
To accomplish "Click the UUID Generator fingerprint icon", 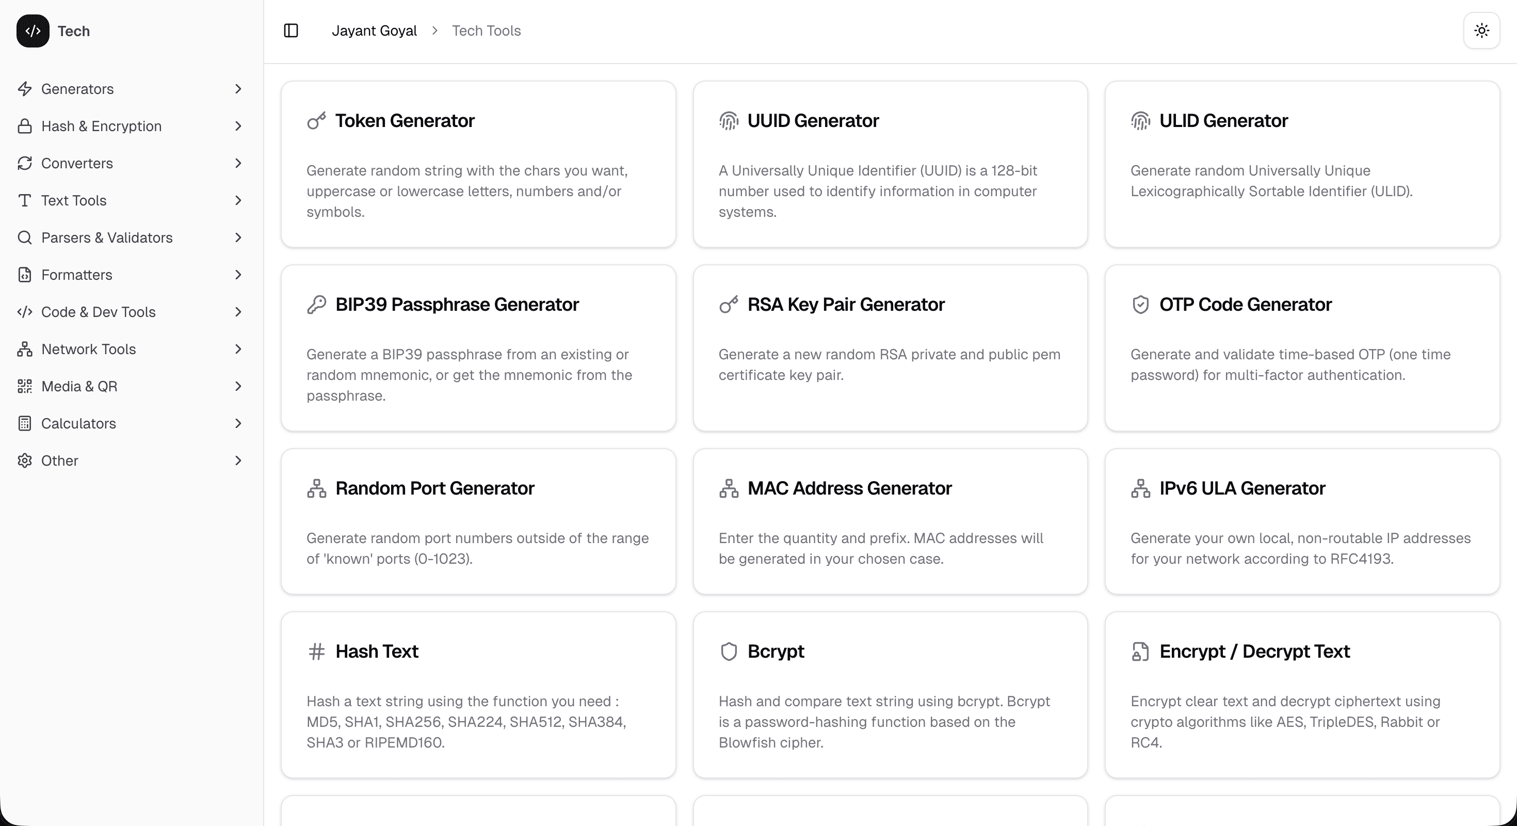I will click(x=729, y=121).
